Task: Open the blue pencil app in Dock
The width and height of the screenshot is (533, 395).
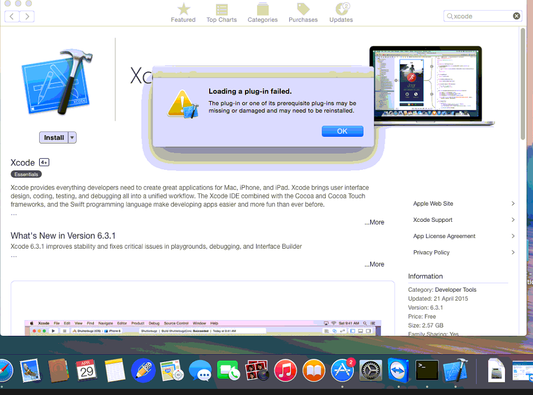Action: click(x=143, y=370)
